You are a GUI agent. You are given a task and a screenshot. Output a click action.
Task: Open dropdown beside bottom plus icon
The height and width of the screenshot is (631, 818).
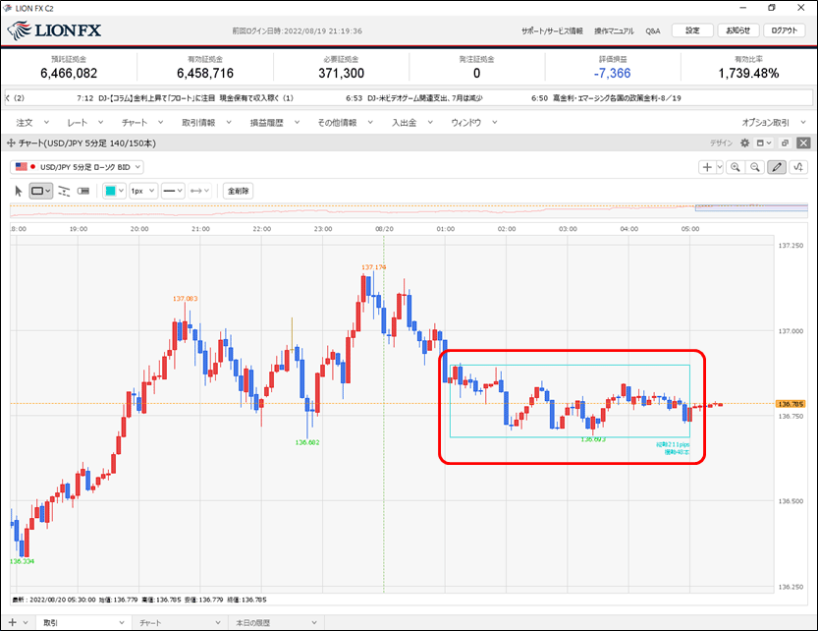tap(26, 622)
